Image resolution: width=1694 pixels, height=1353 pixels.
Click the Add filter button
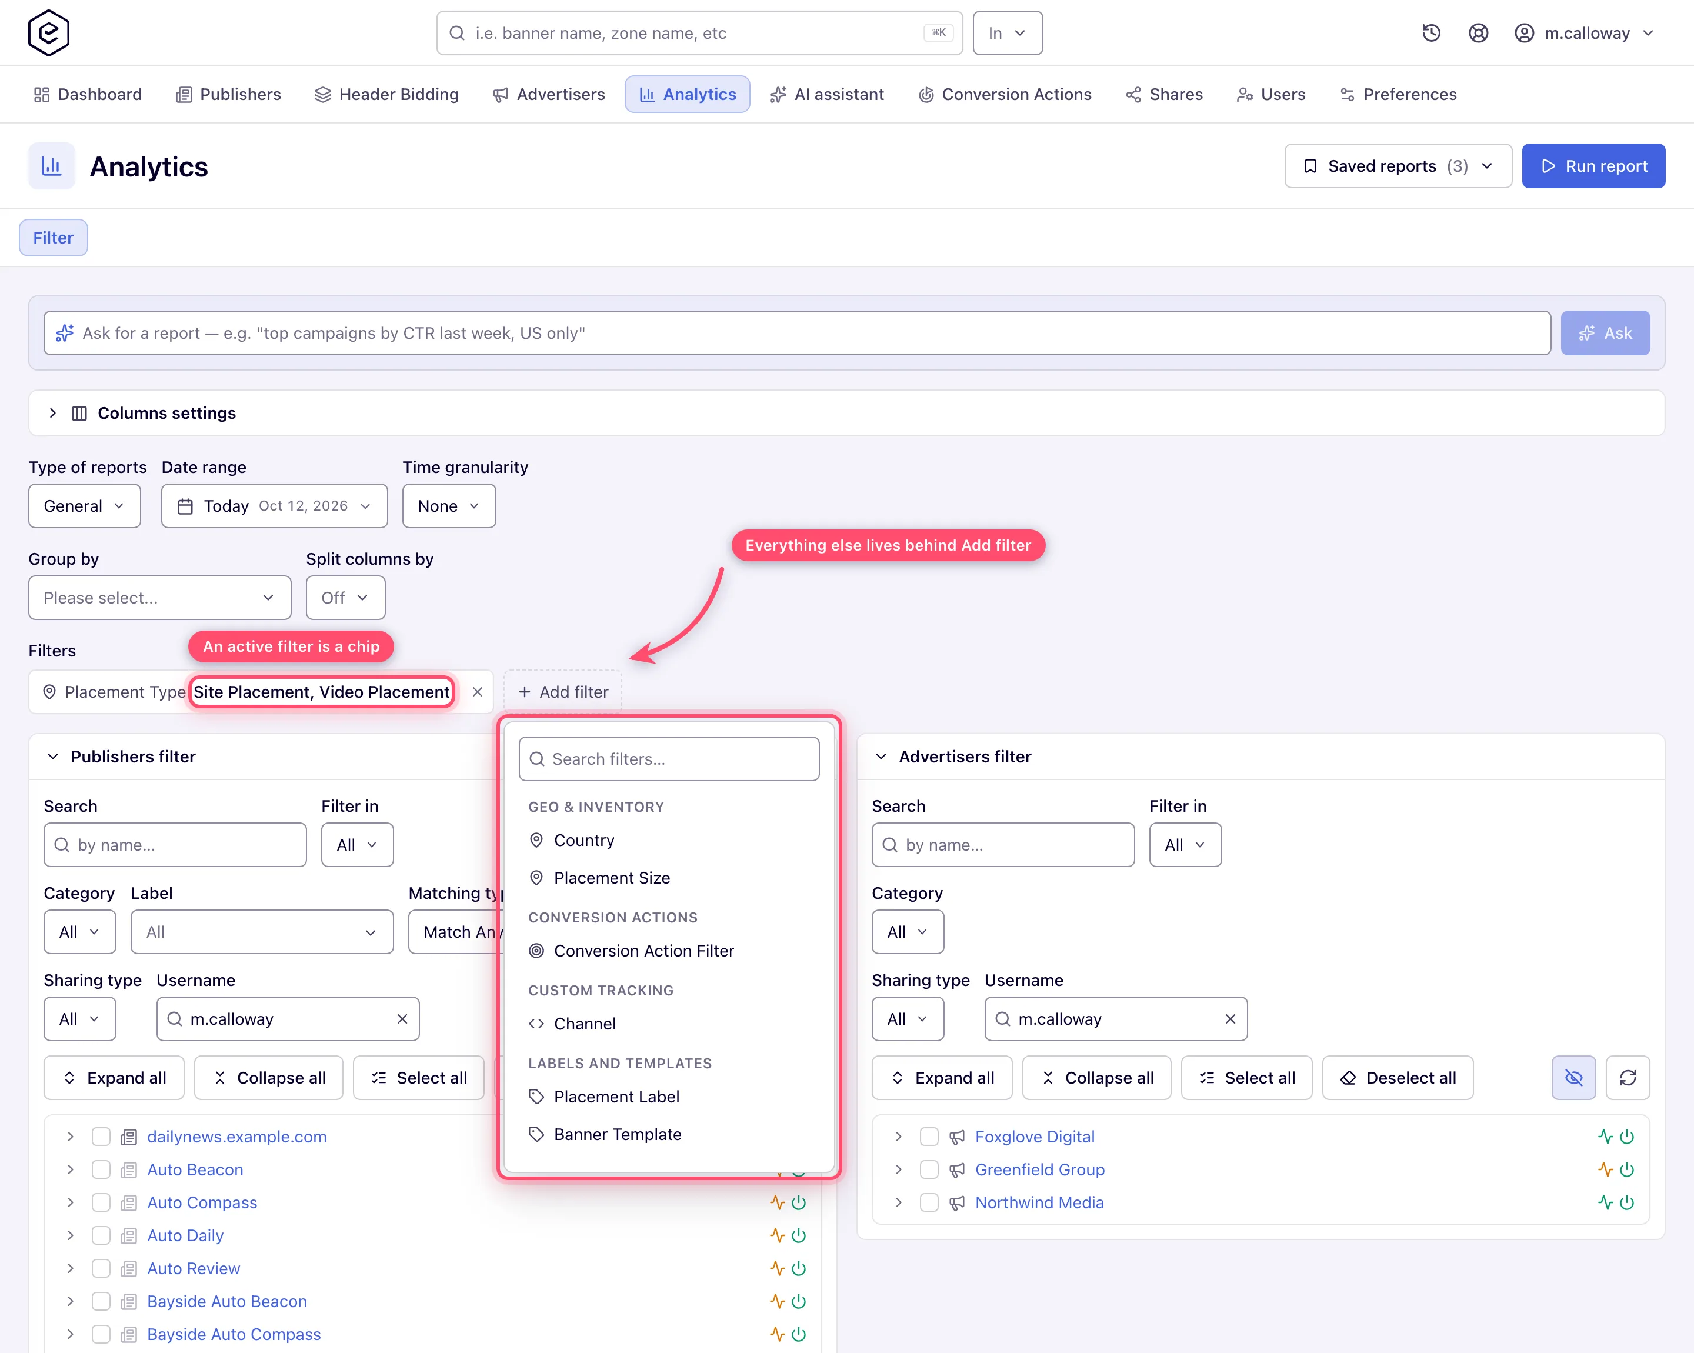pos(562,691)
